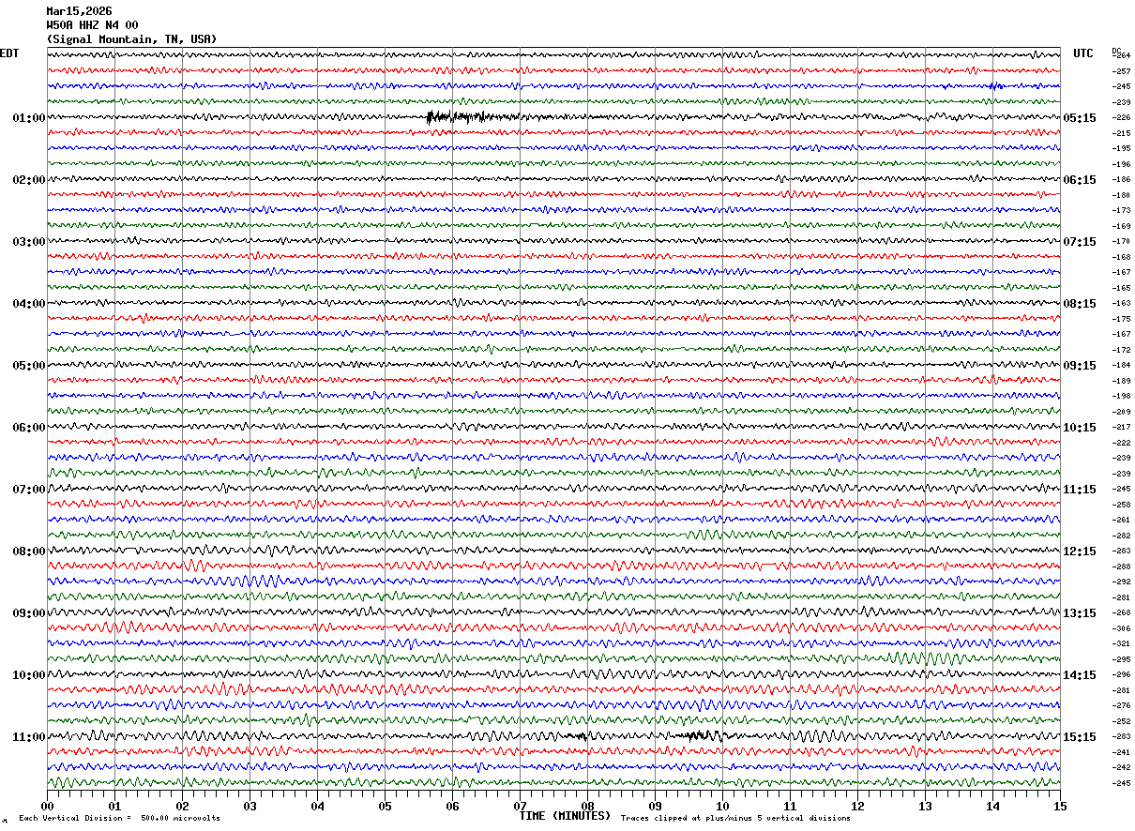Image resolution: width=1135 pixels, height=831 pixels.
Task: Click the TIME (MINUTES) axis title
Action: point(564,816)
